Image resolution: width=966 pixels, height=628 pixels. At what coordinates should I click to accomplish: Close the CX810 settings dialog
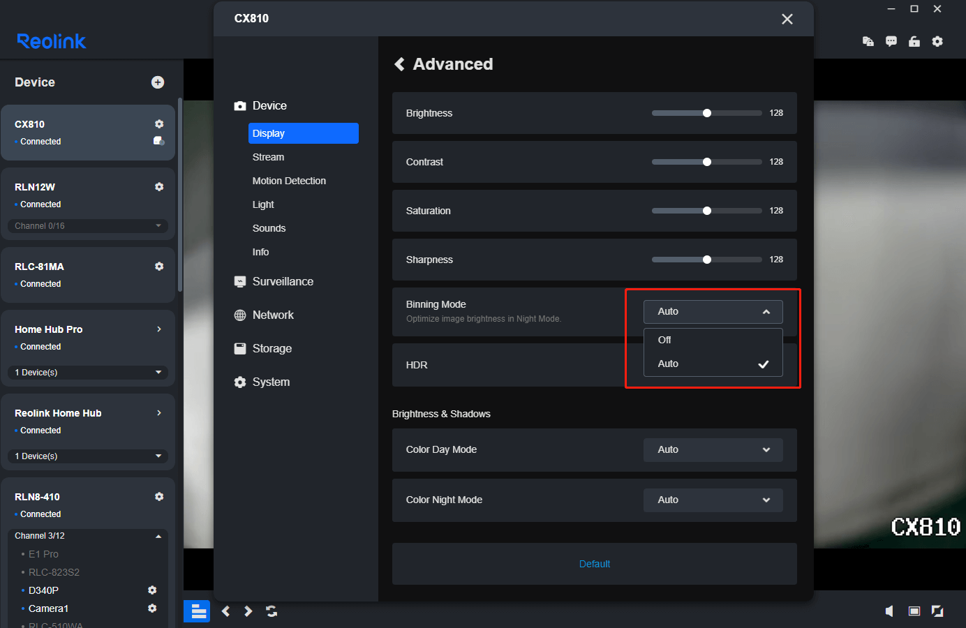[787, 19]
